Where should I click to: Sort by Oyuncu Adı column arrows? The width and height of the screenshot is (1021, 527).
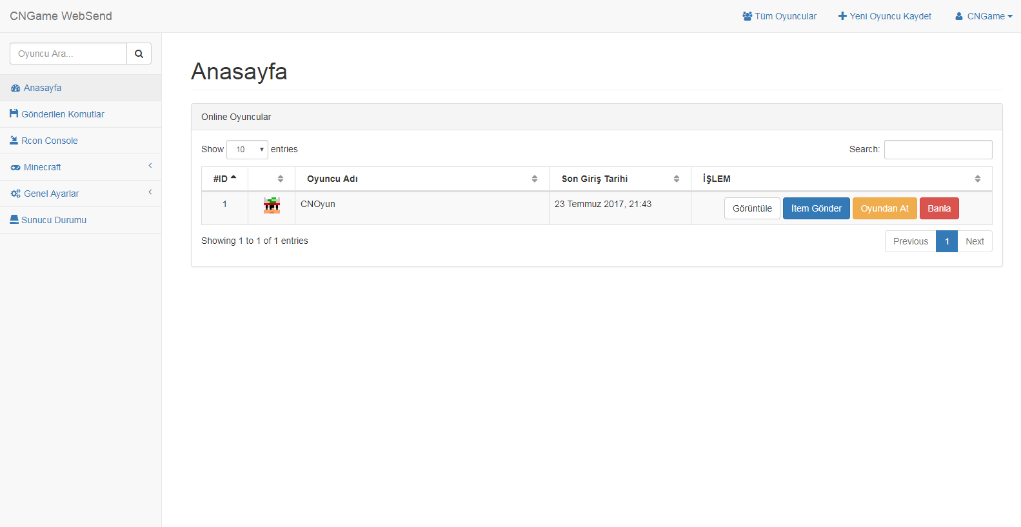(535, 179)
